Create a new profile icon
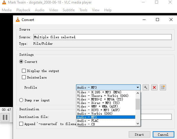The height and width of the screenshot is (139, 177). [x=163, y=87]
